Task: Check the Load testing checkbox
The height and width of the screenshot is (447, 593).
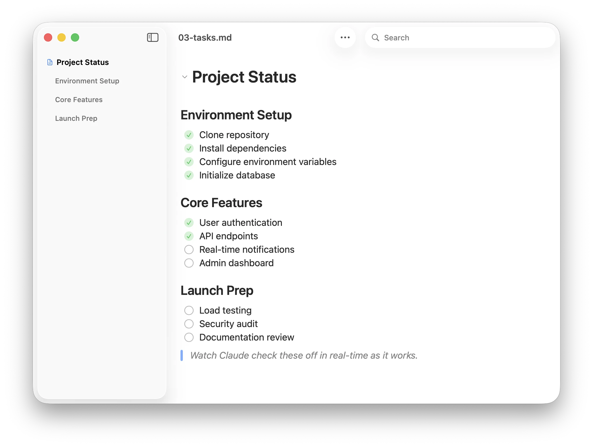Action: pos(189,310)
